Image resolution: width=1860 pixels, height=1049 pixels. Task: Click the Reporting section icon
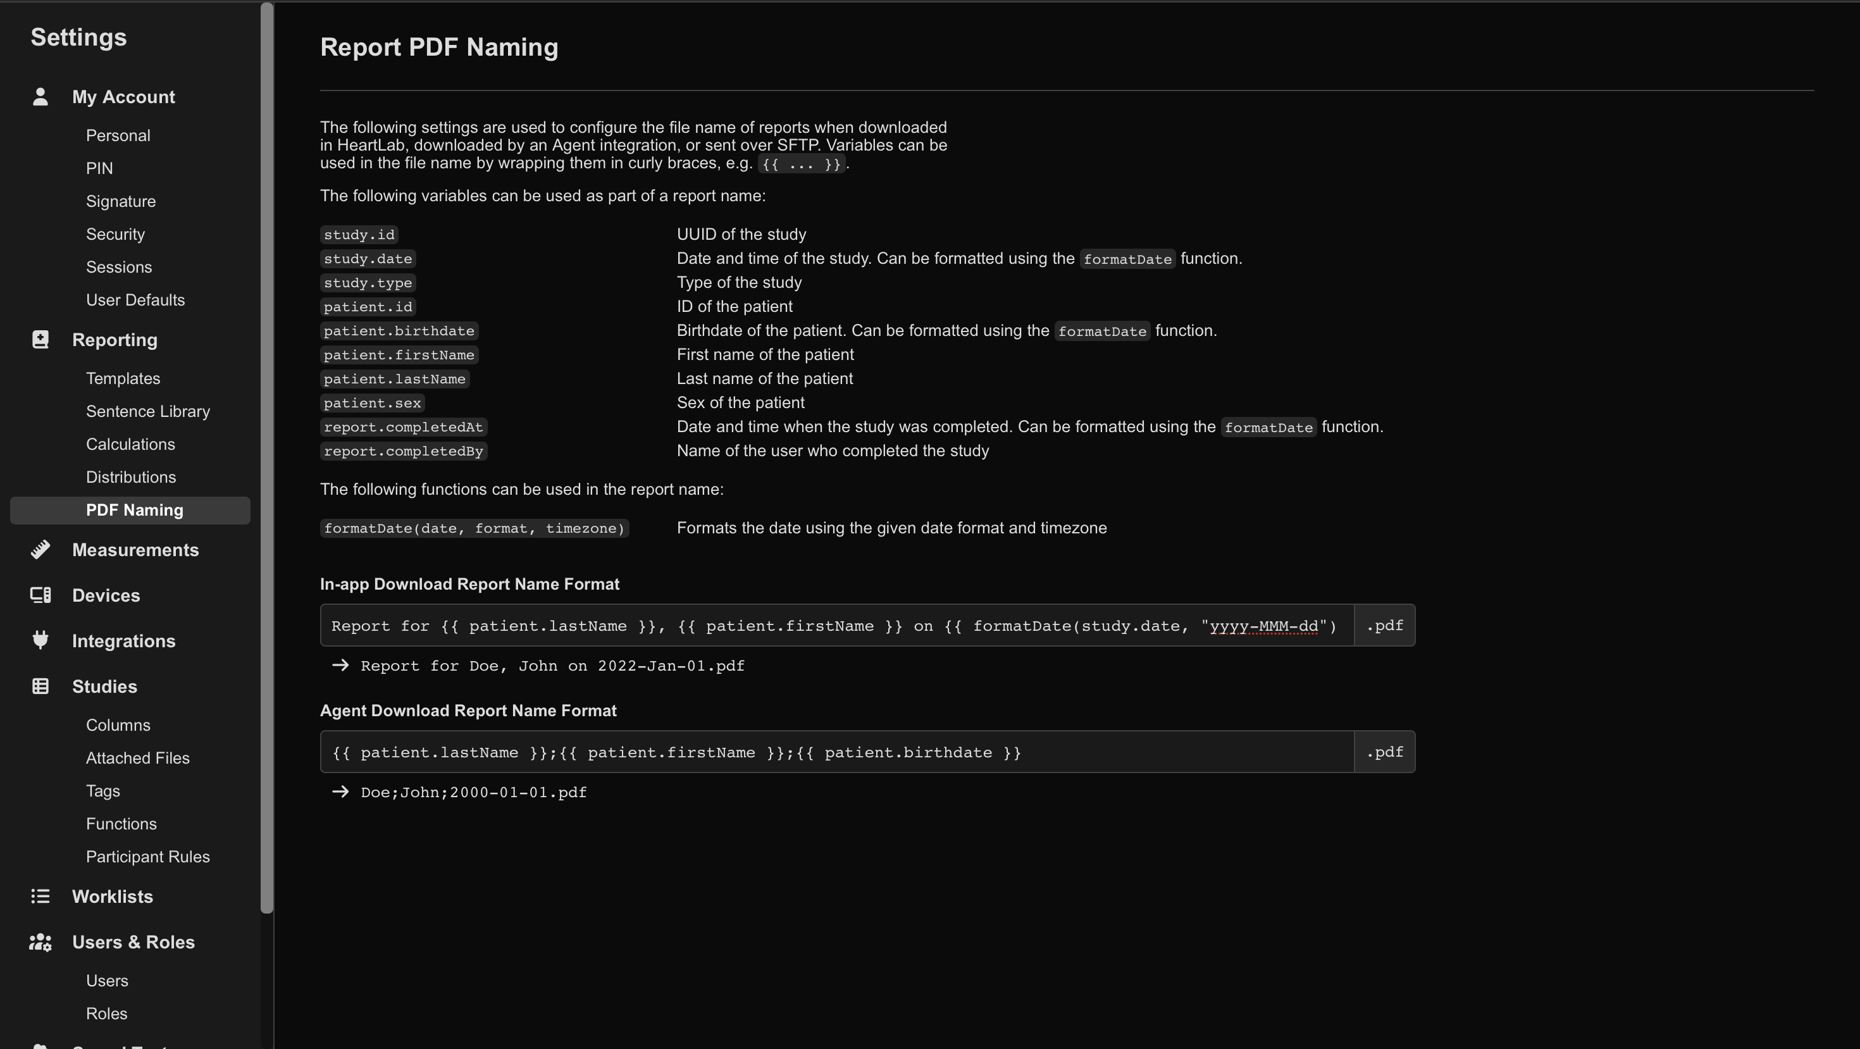[40, 339]
